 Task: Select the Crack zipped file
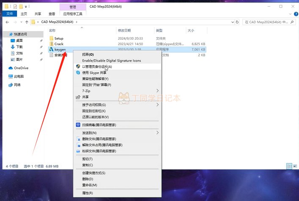59,44
